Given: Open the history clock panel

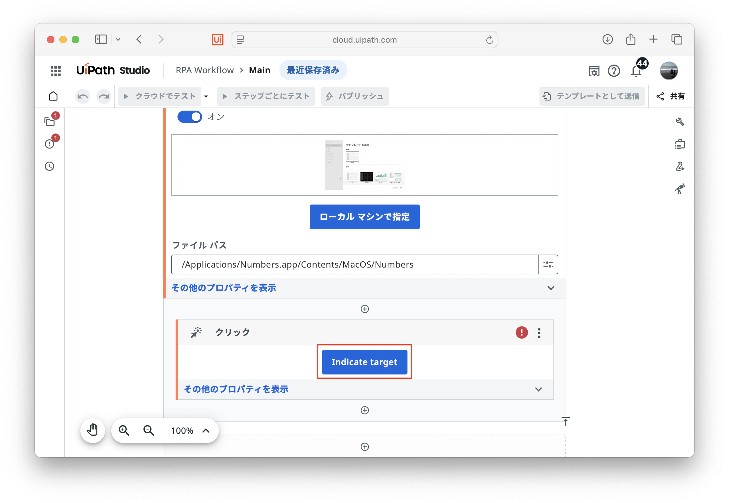Looking at the screenshot, I should [x=49, y=166].
